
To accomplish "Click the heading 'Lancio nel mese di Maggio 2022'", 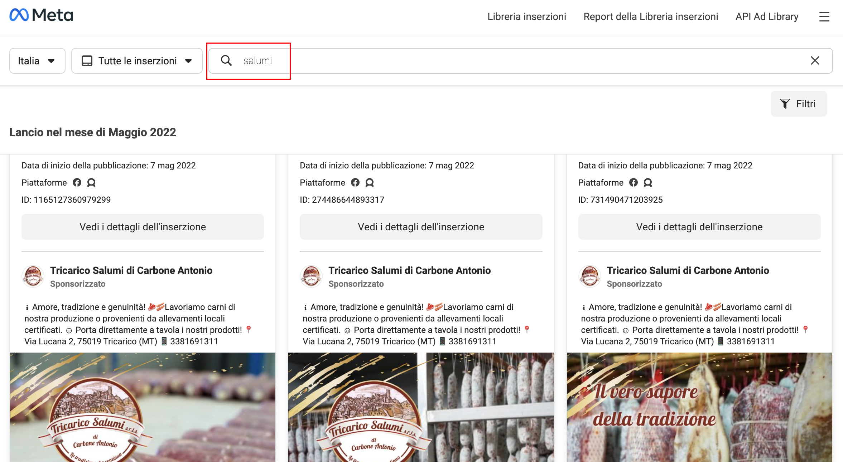I will tap(92, 132).
